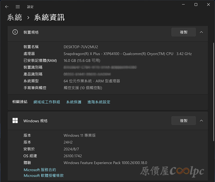Close the 設定 window

(x=209, y=5)
